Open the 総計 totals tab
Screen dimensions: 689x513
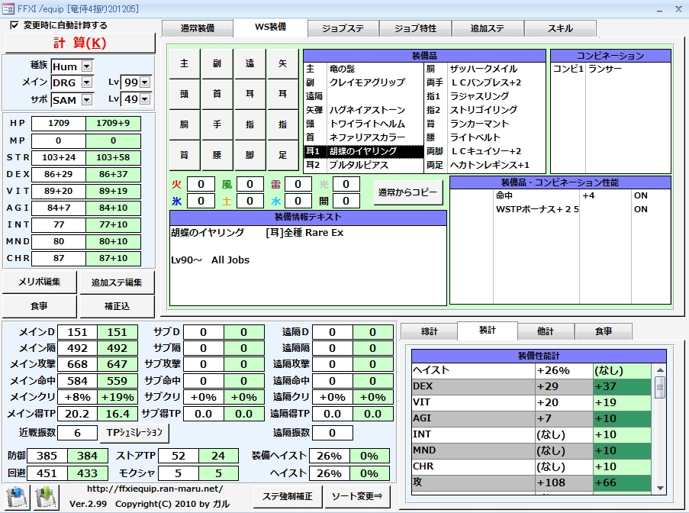(429, 331)
